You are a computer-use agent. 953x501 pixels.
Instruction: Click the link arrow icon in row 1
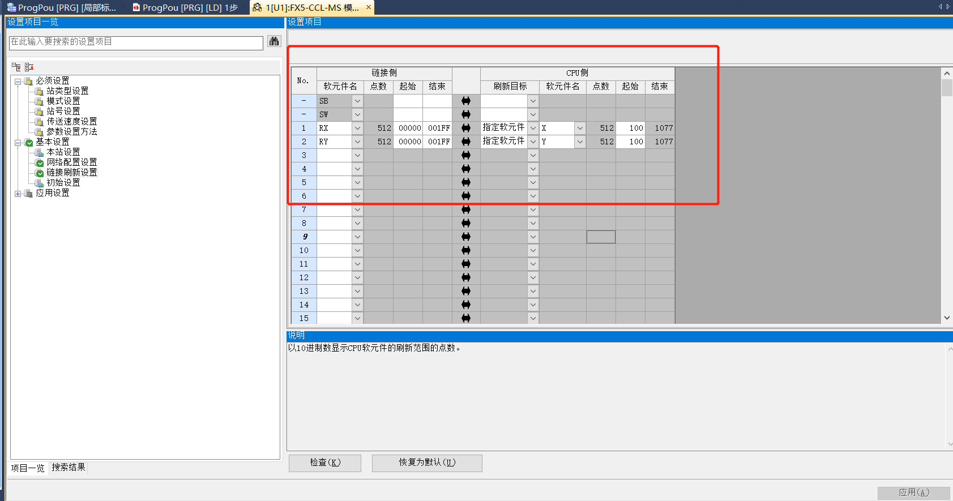(x=466, y=128)
